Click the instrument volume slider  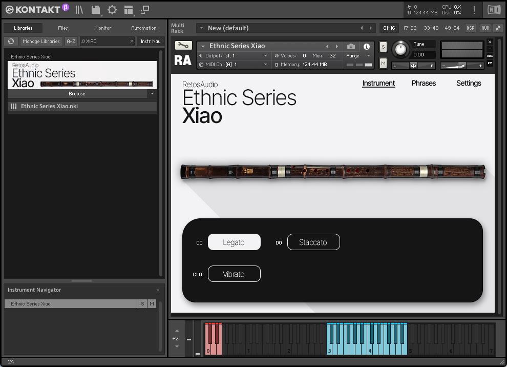(x=462, y=66)
